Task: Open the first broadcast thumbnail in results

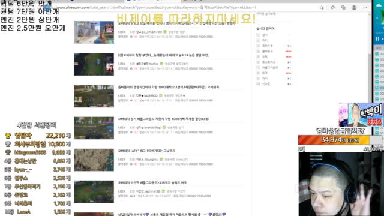Action: pos(94,32)
